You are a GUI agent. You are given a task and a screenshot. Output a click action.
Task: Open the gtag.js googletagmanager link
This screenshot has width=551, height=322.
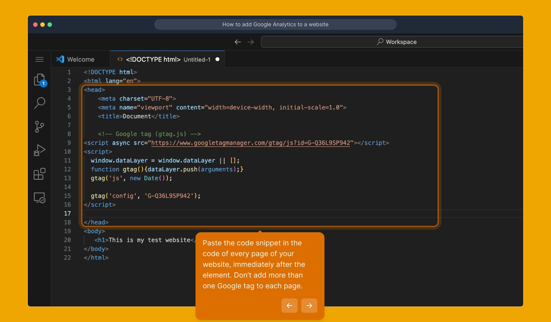250,143
